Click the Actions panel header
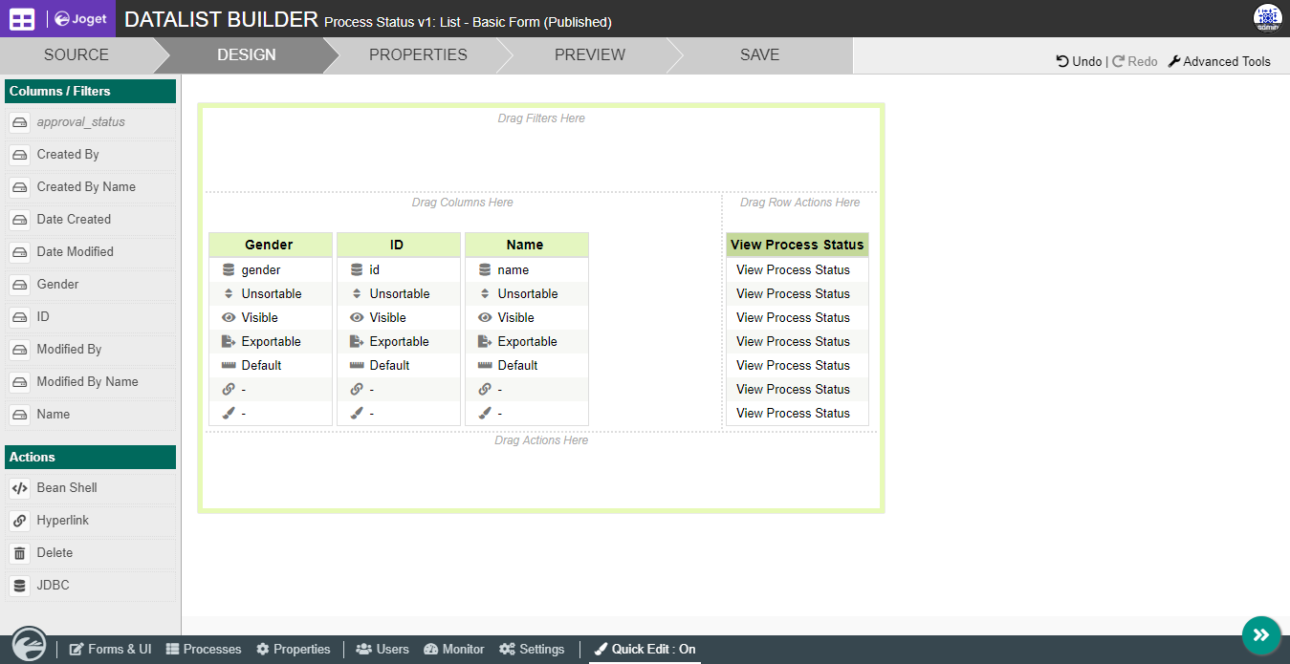Screen dimensions: 1290x664 pyautogui.click(x=91, y=458)
